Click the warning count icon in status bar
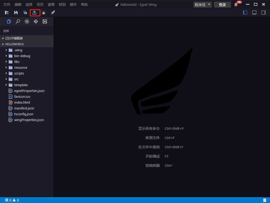Screen dimensions: 270x203 [x=14, y=200]
